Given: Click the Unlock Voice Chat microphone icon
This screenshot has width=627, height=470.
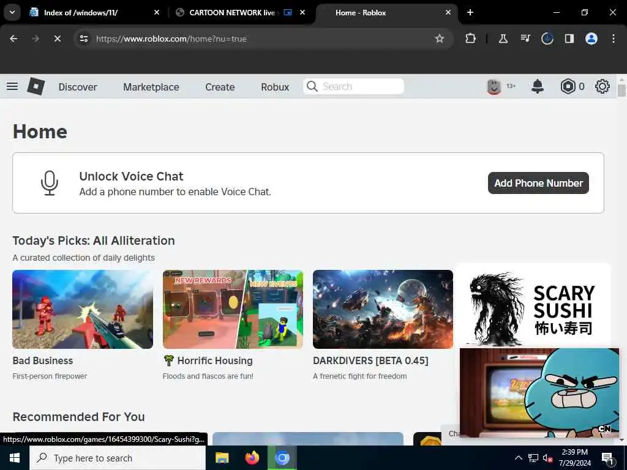Looking at the screenshot, I should click(50, 183).
